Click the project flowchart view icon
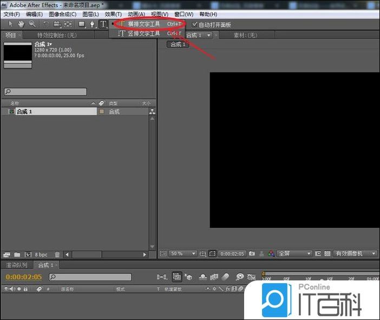The image size is (380, 320). pos(152,112)
